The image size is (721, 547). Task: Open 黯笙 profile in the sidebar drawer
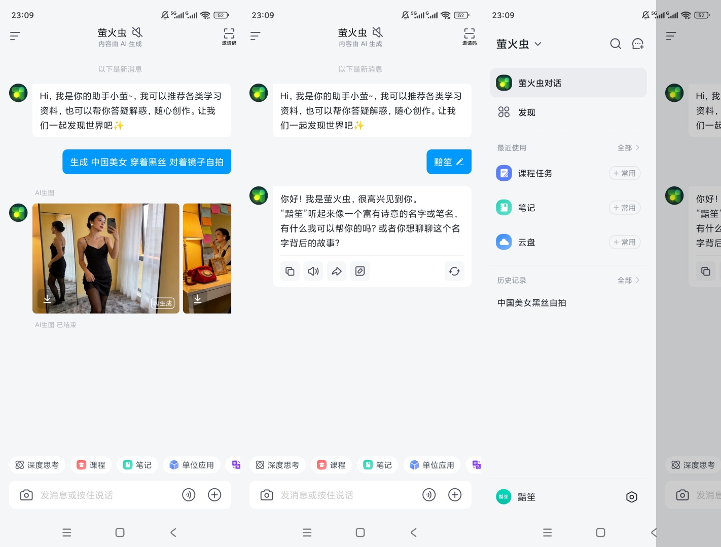(x=516, y=497)
